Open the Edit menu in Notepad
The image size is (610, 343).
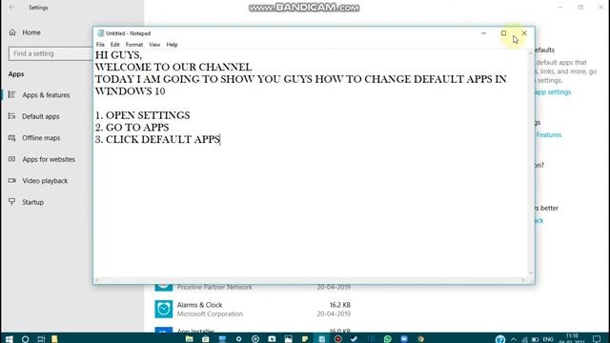click(x=114, y=45)
